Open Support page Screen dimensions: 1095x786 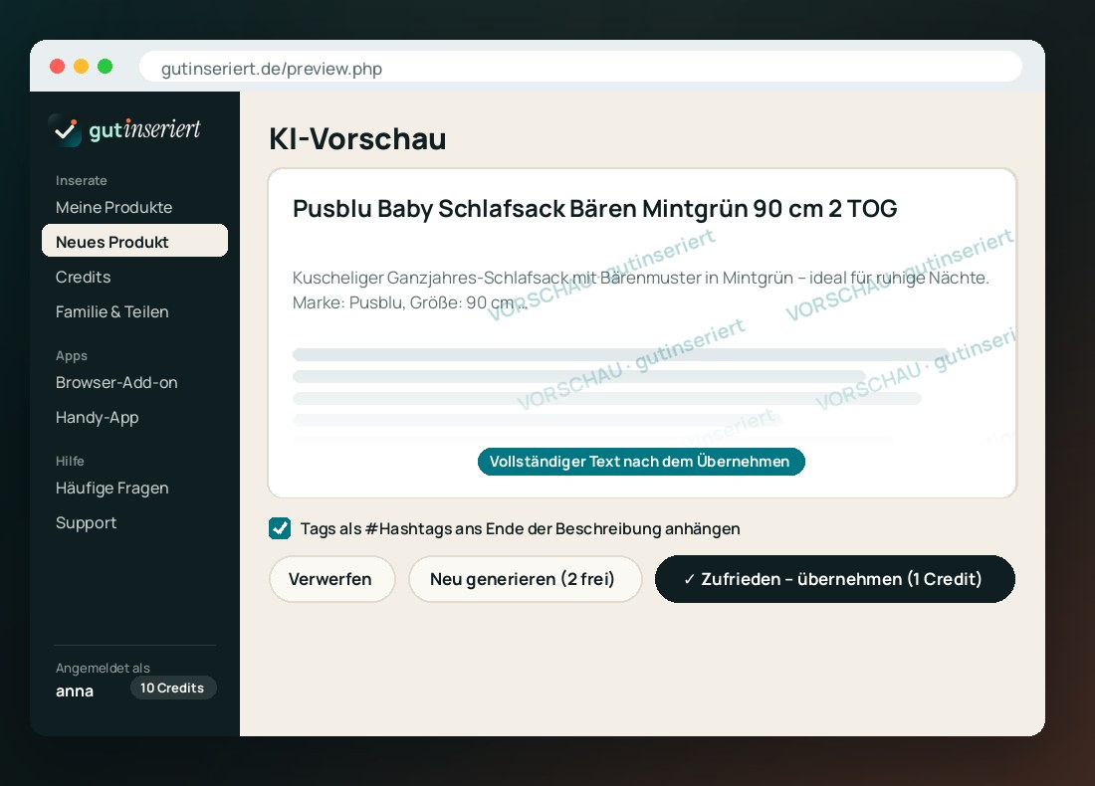pos(86,522)
